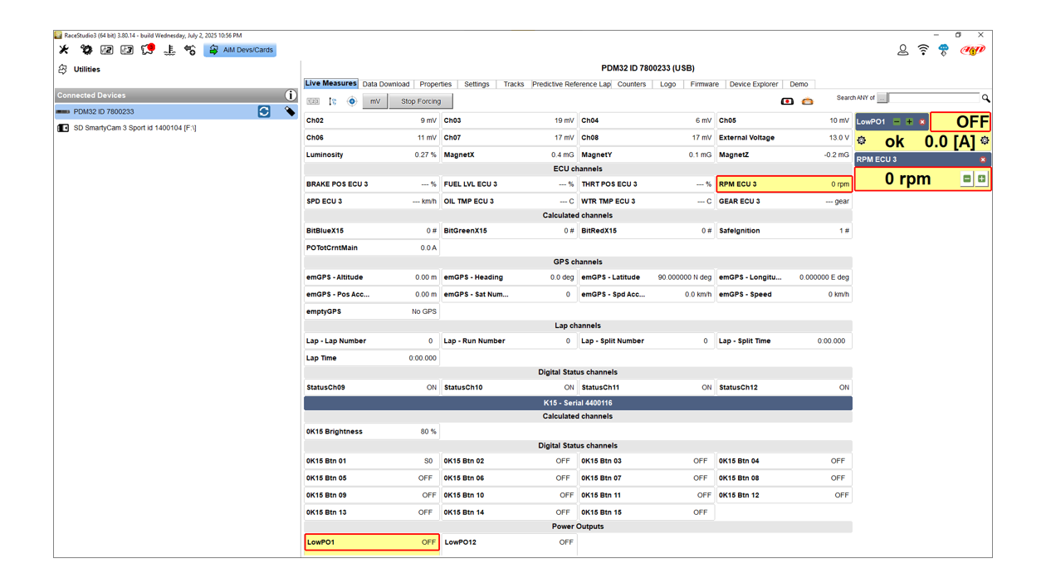The image size is (1046, 588).
Task: Select the RPM ECU 3 channel row
Action: (x=784, y=184)
